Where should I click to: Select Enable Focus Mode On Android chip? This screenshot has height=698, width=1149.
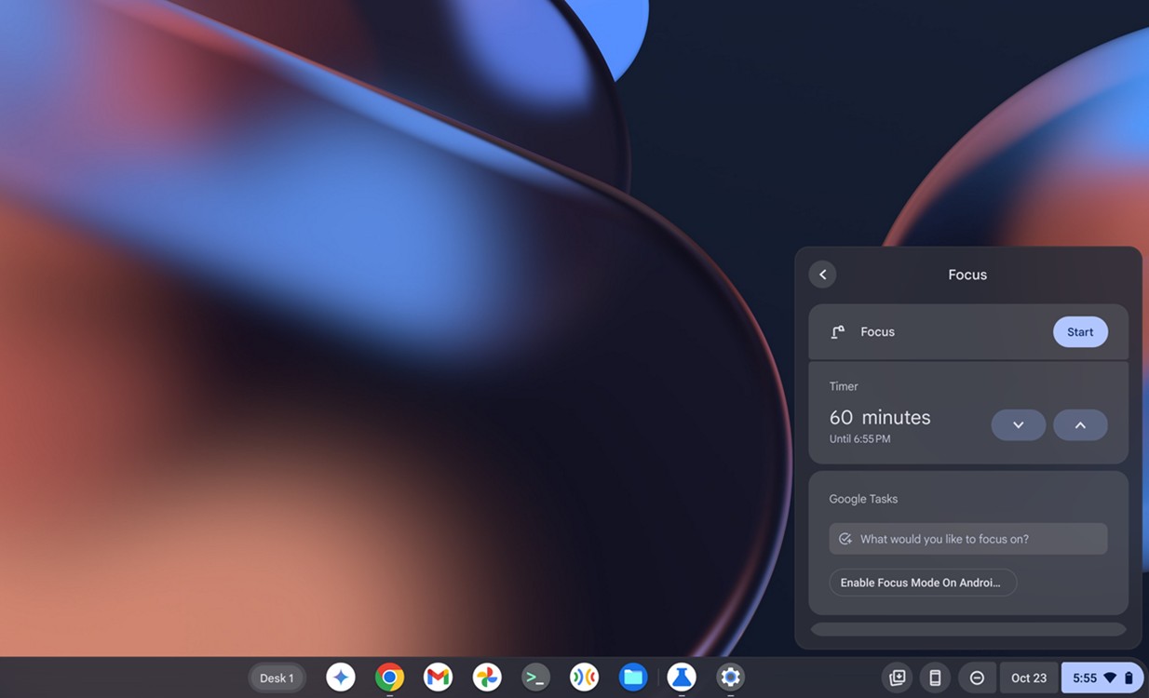tap(922, 582)
